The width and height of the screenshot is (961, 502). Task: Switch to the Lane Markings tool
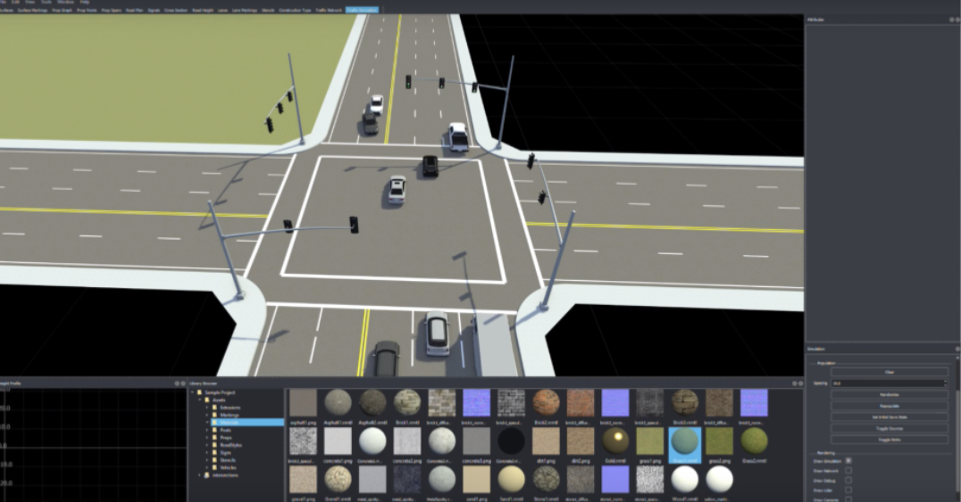pos(245,11)
